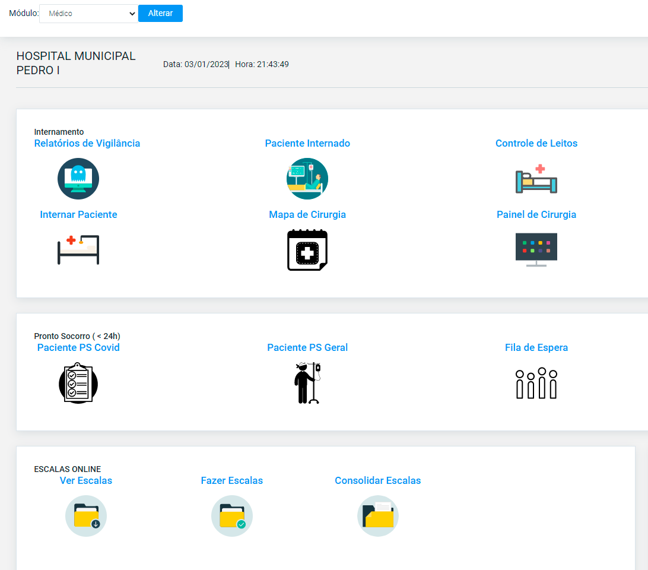Select the Fila de Espera text link
The height and width of the screenshot is (570, 648).
pyautogui.click(x=536, y=347)
